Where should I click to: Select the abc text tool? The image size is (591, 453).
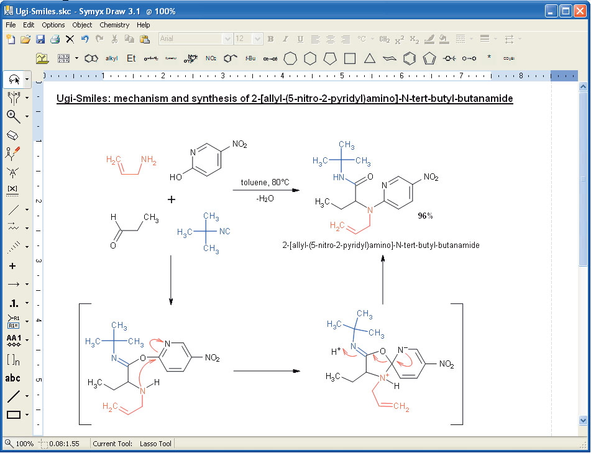(x=12, y=378)
